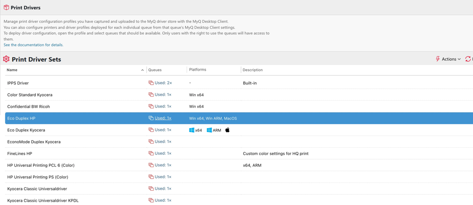The width and height of the screenshot is (473, 205).
Task: Click the Print Drivers cube icon
Action: point(6,8)
